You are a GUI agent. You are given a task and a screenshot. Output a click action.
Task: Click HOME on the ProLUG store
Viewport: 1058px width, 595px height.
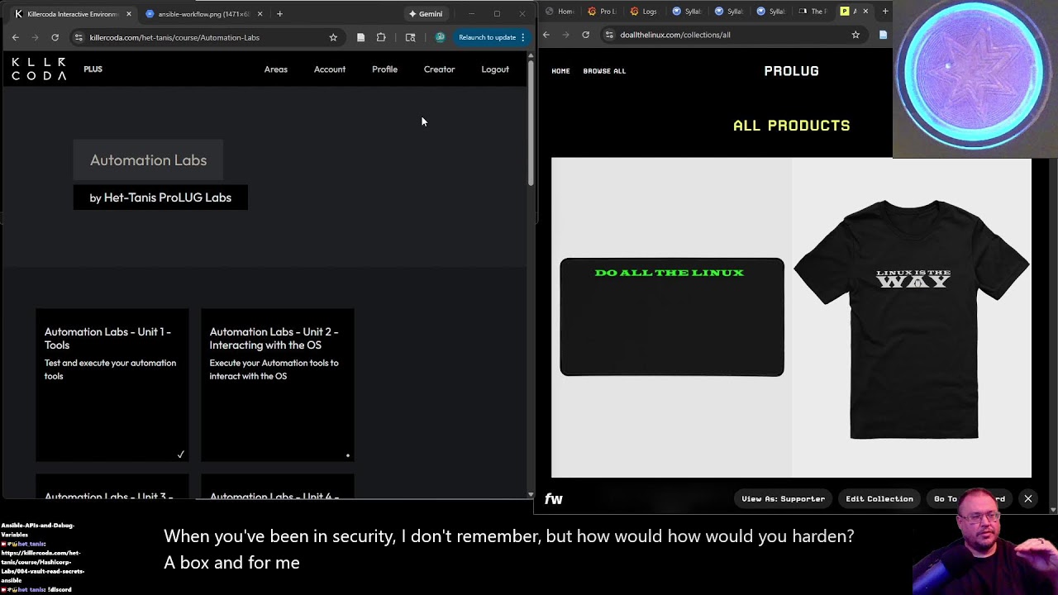(x=560, y=71)
